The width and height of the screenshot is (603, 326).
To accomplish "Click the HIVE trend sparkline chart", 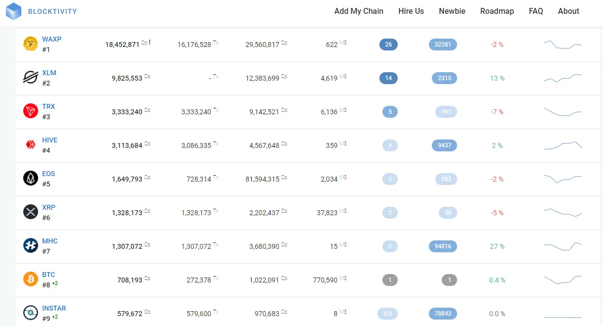I will [x=563, y=145].
